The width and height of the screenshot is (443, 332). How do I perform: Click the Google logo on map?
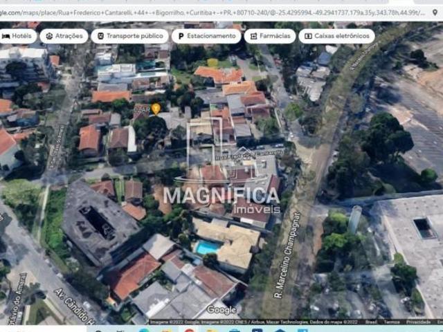[x=221, y=310]
